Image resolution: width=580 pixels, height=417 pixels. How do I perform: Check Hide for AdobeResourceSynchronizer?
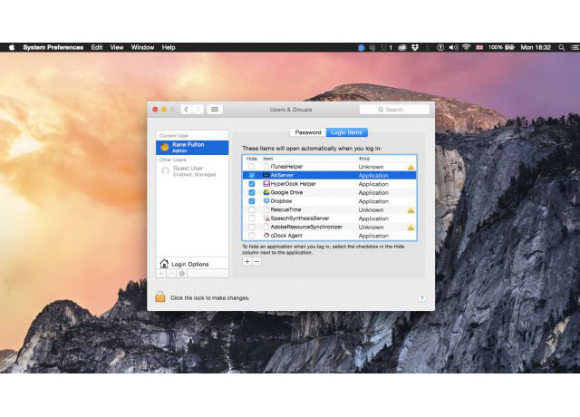click(x=252, y=227)
